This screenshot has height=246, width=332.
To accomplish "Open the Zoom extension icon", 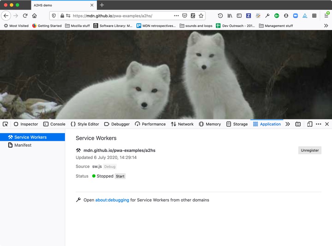I will [x=295, y=16].
